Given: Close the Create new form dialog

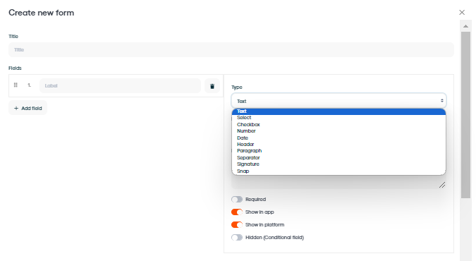Looking at the screenshot, I should click(x=462, y=12).
